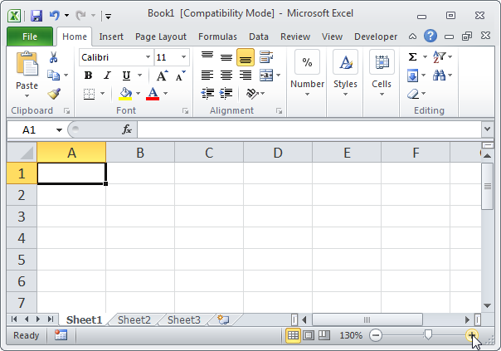
Task: Select row 4 header
Action: pyautogui.click(x=22, y=238)
